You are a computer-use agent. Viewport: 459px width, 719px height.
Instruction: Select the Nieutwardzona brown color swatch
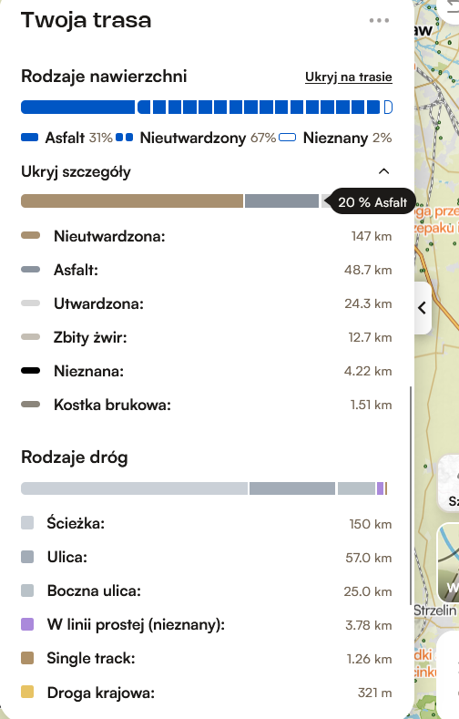(31, 236)
